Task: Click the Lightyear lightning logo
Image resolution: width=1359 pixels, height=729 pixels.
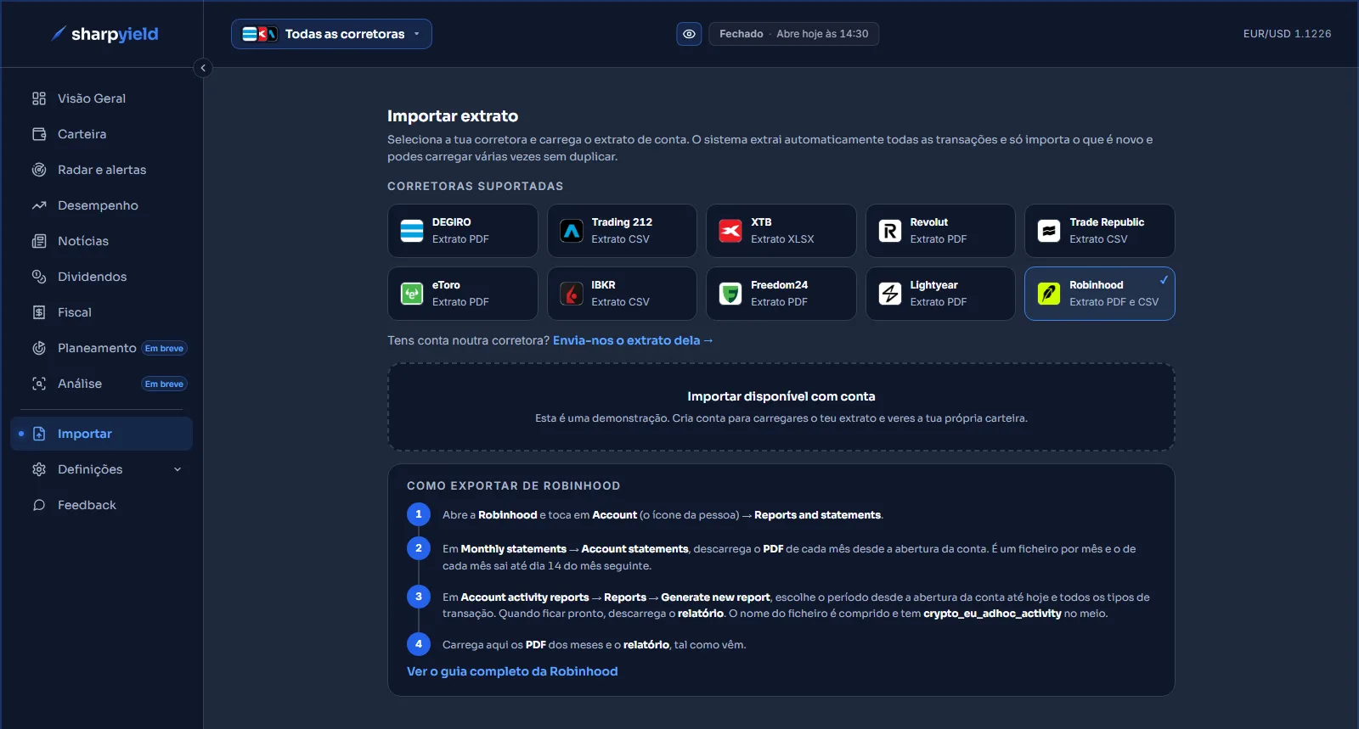Action: (x=890, y=294)
